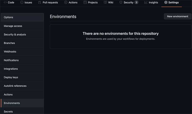Open the Projects tab

click(91, 3)
